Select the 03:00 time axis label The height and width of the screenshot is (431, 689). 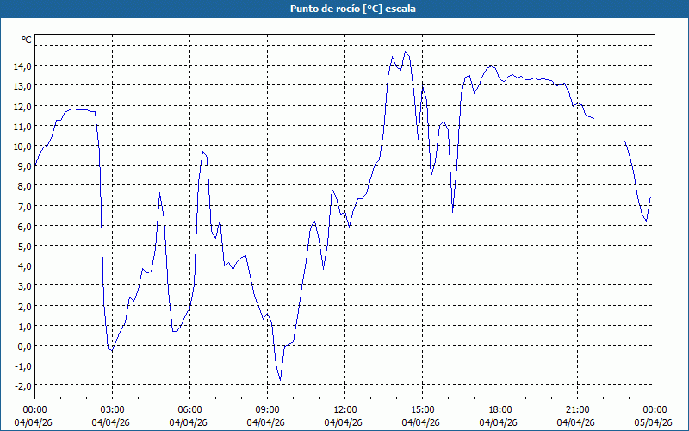point(112,409)
